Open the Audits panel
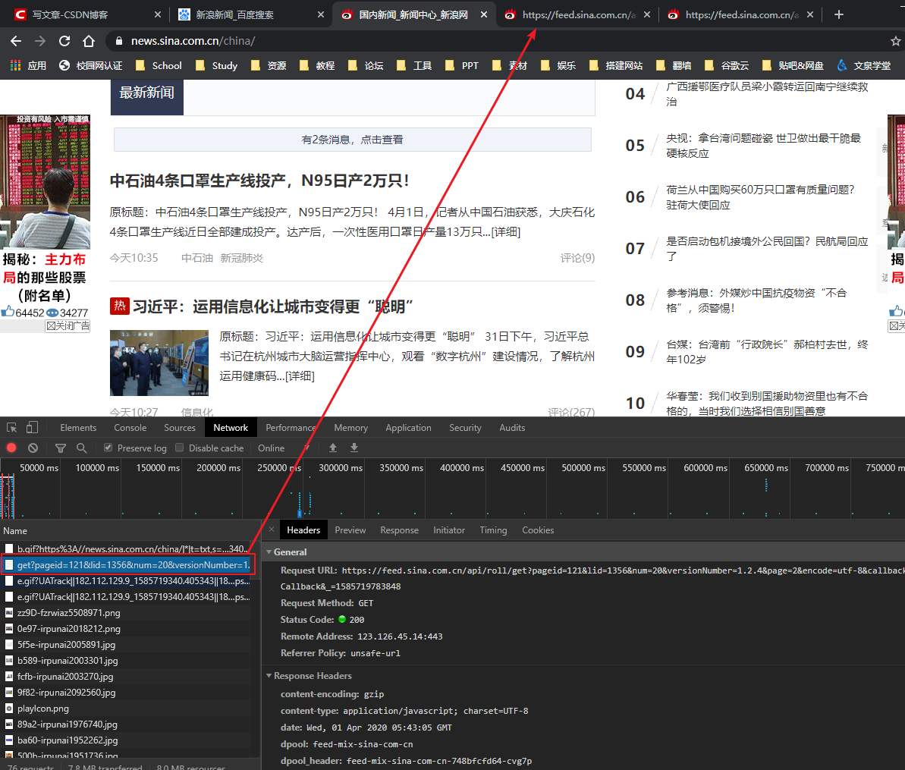 tap(512, 428)
